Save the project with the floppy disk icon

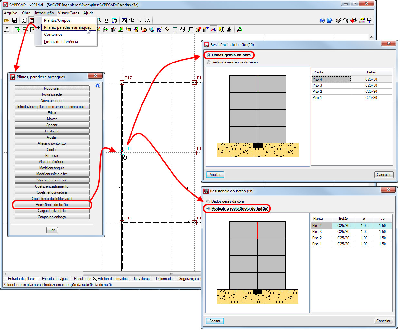tap(15, 20)
